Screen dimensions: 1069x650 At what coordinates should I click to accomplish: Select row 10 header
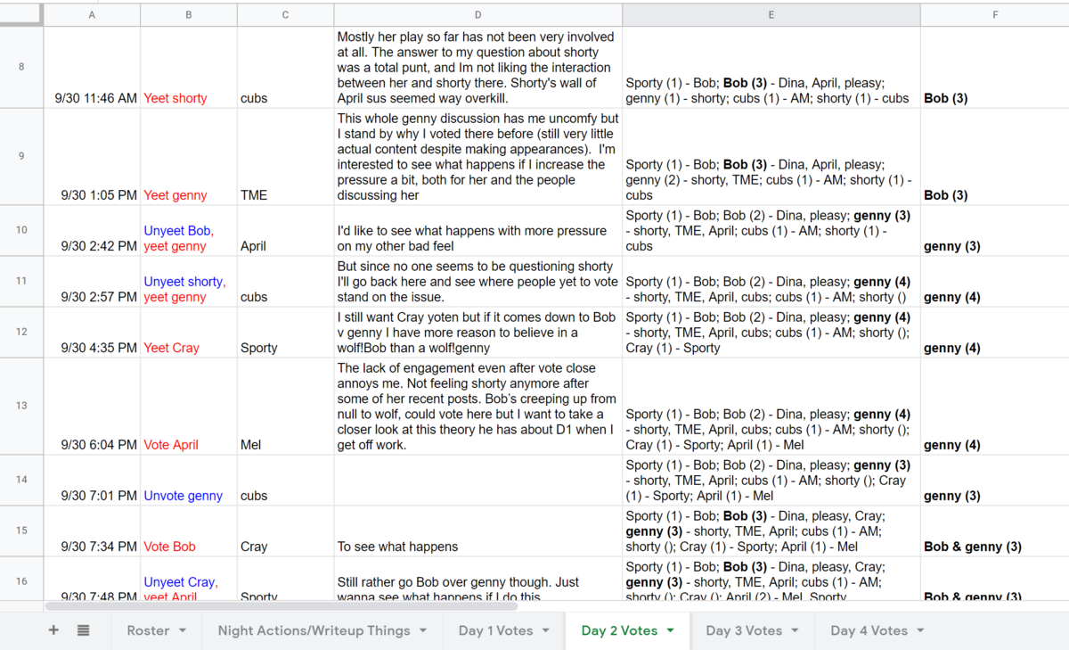(21, 231)
